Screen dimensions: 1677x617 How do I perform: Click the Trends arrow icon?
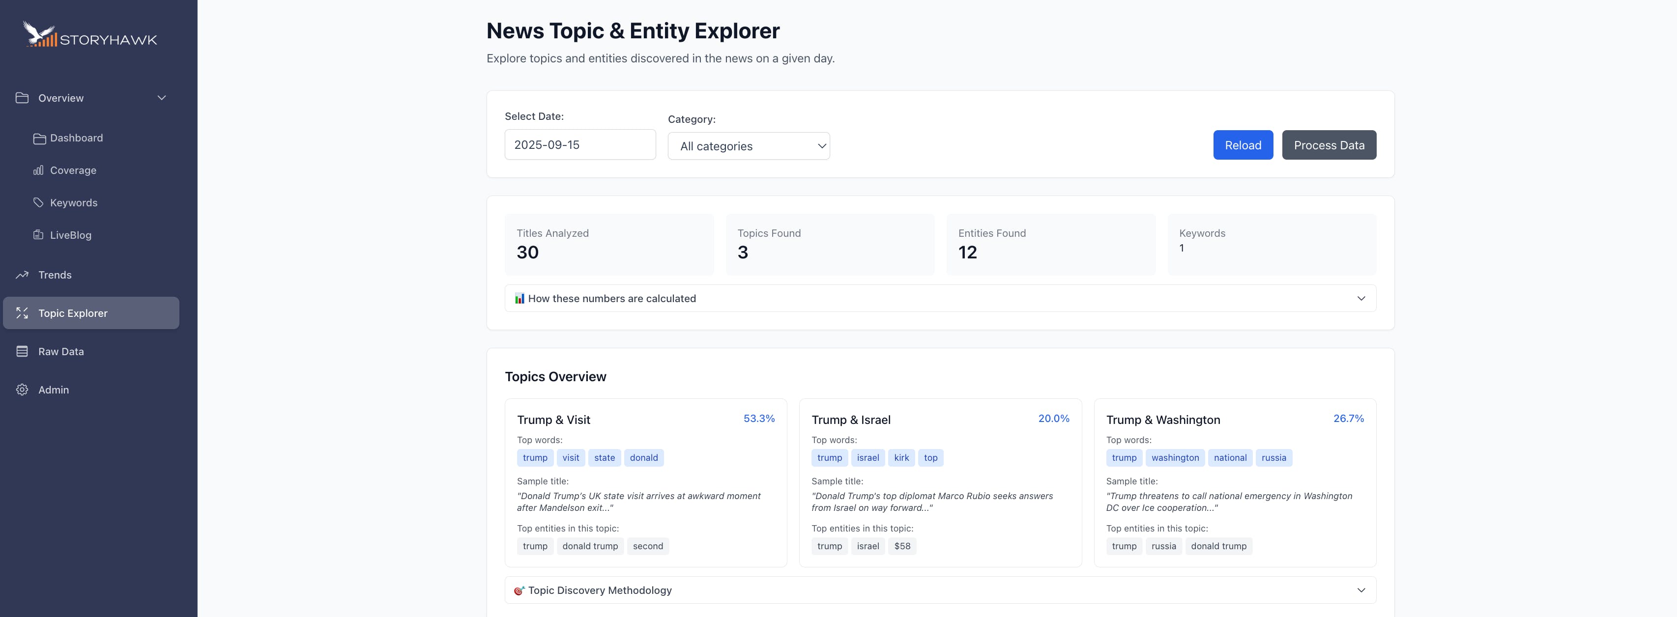click(22, 275)
